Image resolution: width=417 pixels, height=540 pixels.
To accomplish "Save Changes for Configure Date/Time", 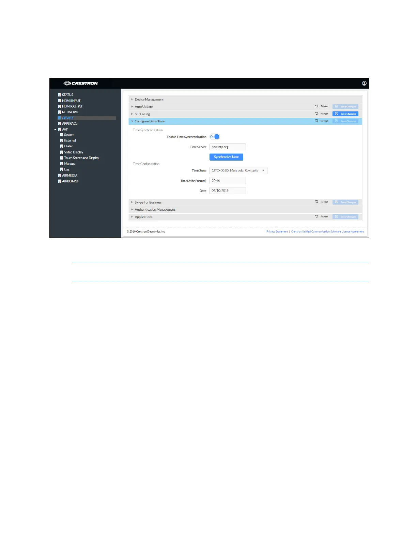I will [x=345, y=121].
